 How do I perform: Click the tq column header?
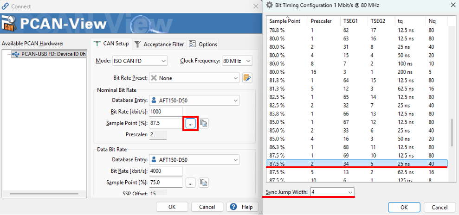click(x=410, y=21)
